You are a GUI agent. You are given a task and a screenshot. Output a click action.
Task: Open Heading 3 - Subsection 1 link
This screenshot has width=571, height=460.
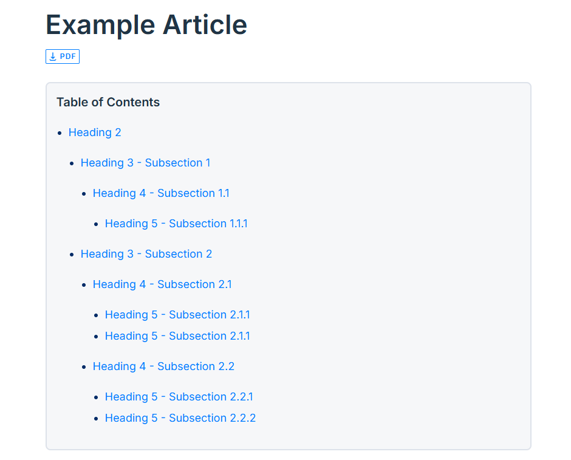click(145, 163)
